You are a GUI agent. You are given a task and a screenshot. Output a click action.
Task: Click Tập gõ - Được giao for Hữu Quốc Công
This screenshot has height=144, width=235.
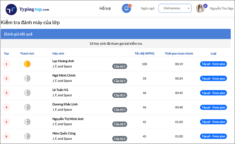tap(213, 136)
